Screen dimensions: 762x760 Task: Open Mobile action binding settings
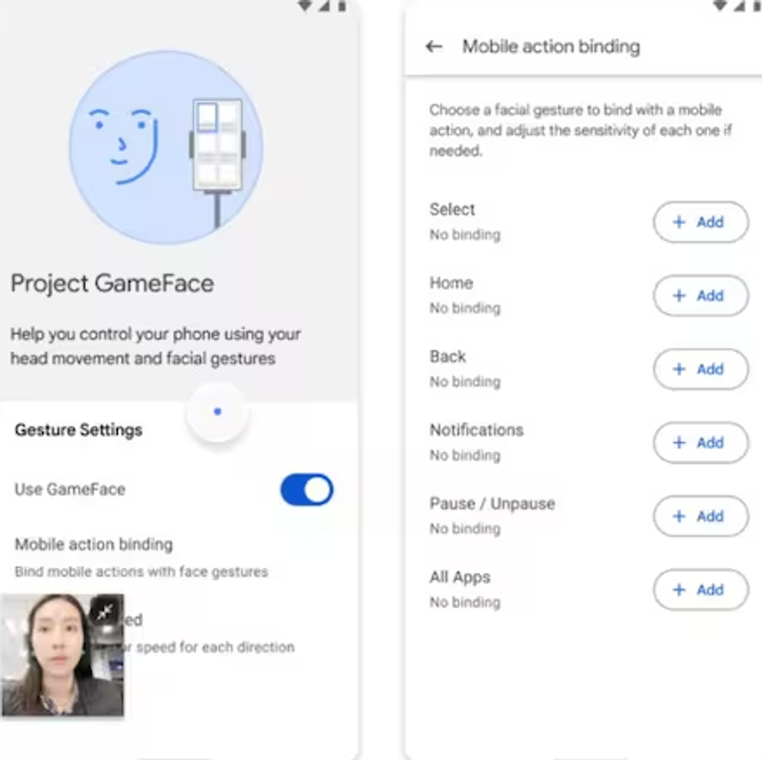[x=141, y=557]
